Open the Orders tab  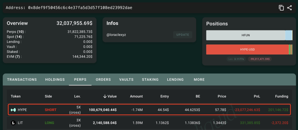(x=103, y=80)
